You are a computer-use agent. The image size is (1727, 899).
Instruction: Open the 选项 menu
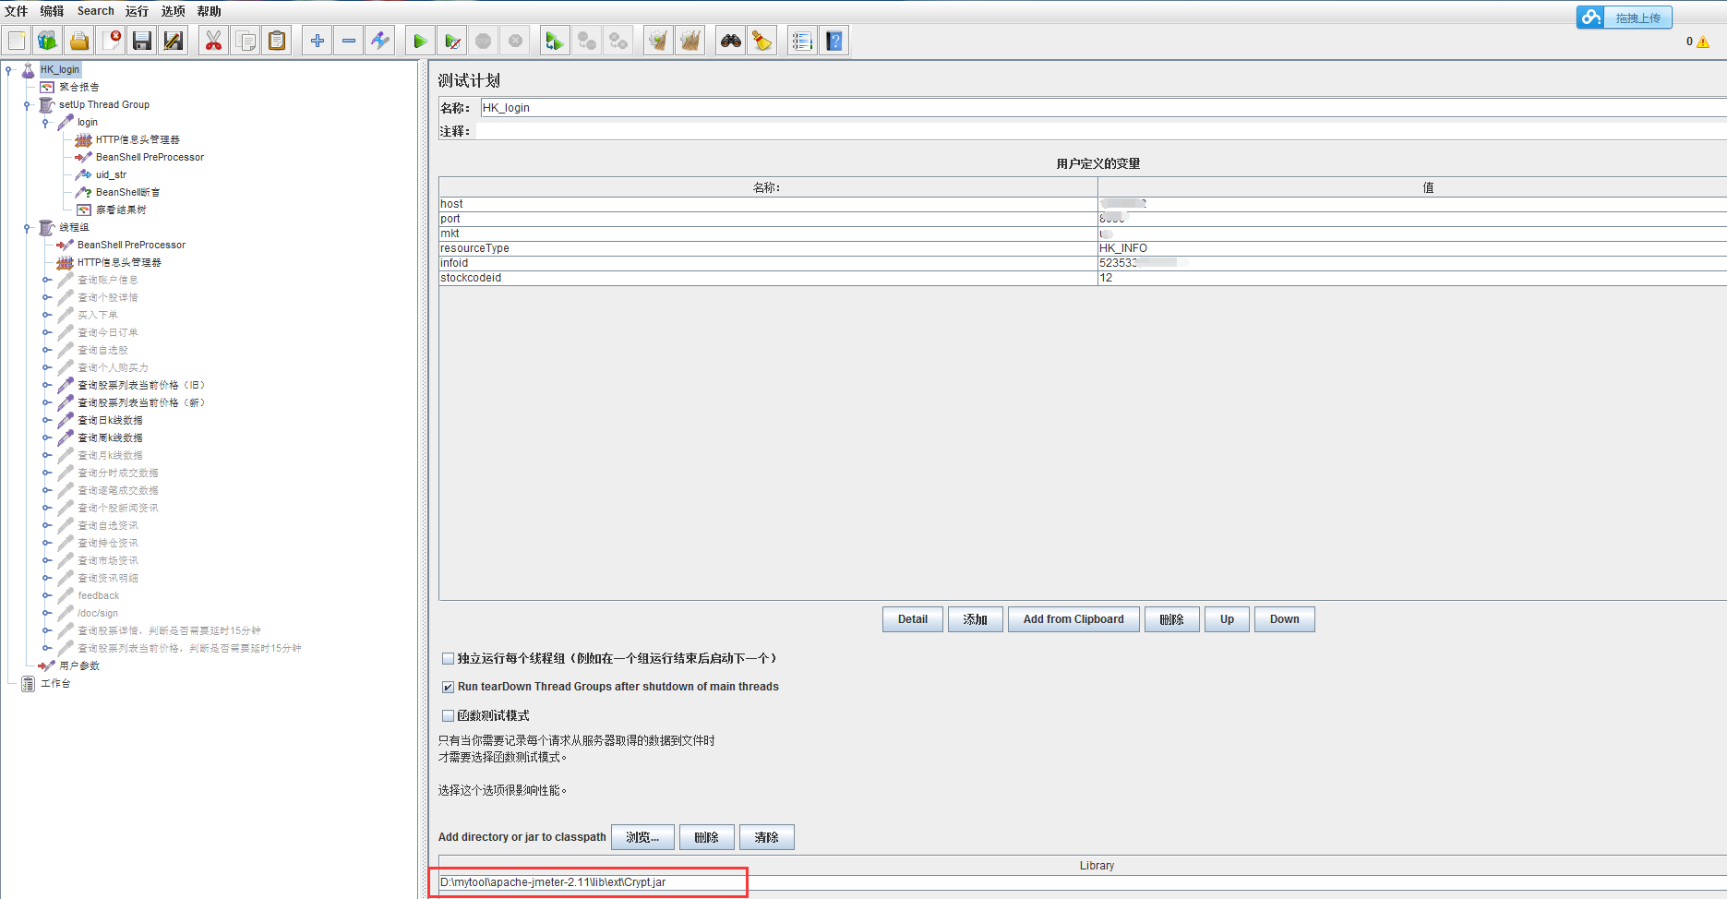[173, 11]
